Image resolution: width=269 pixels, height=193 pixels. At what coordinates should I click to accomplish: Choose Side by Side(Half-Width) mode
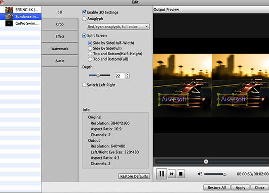click(x=90, y=43)
